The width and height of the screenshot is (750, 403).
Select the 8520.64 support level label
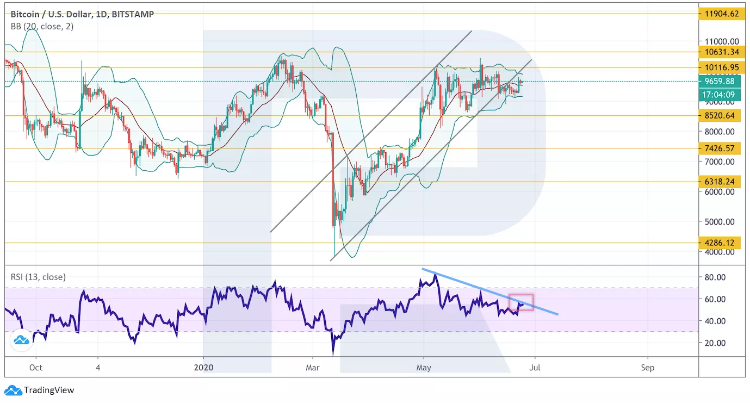720,115
